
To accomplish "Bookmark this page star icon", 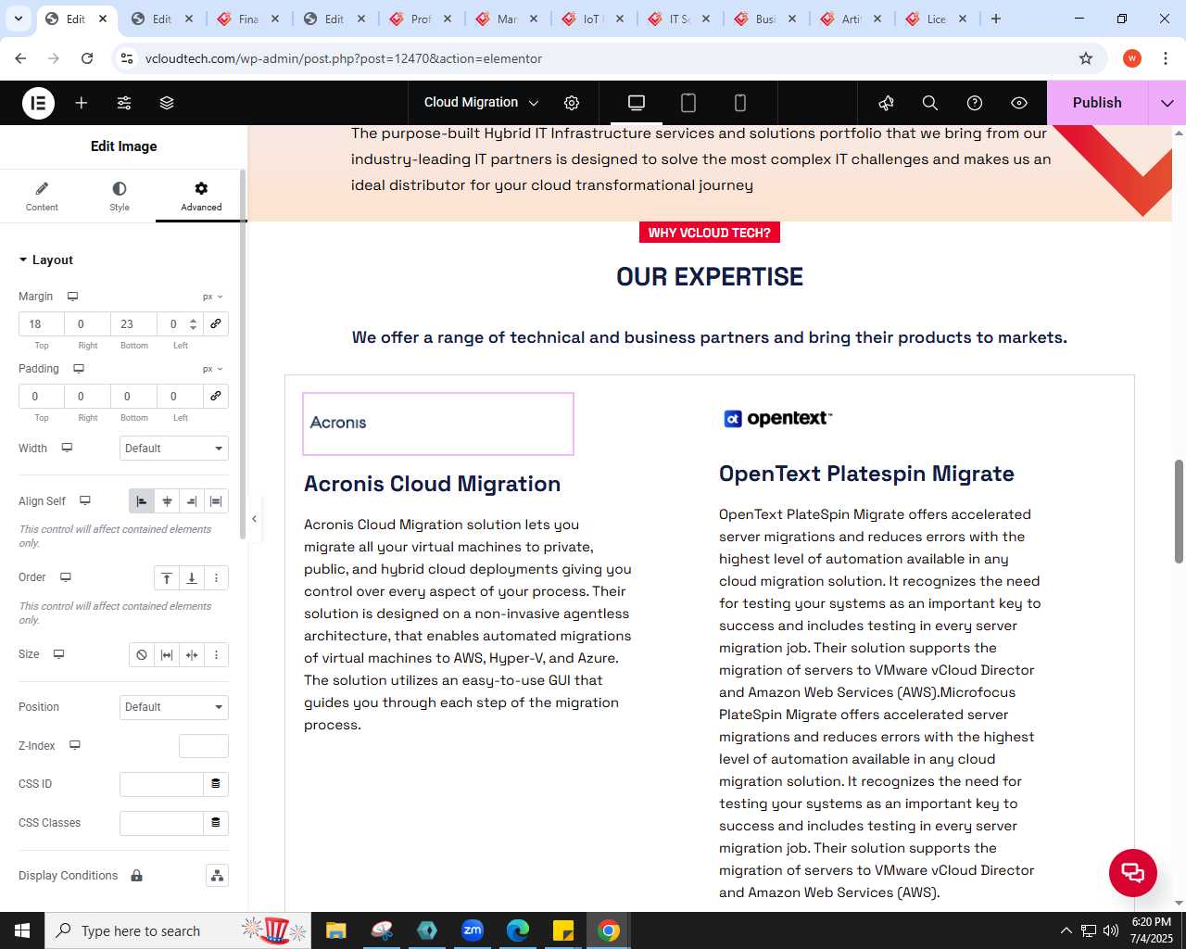I will [x=1086, y=58].
